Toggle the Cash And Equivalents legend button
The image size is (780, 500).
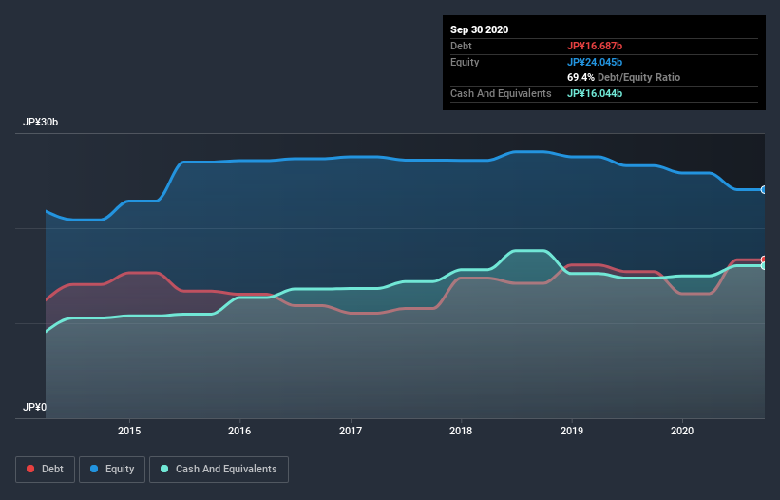coord(219,470)
